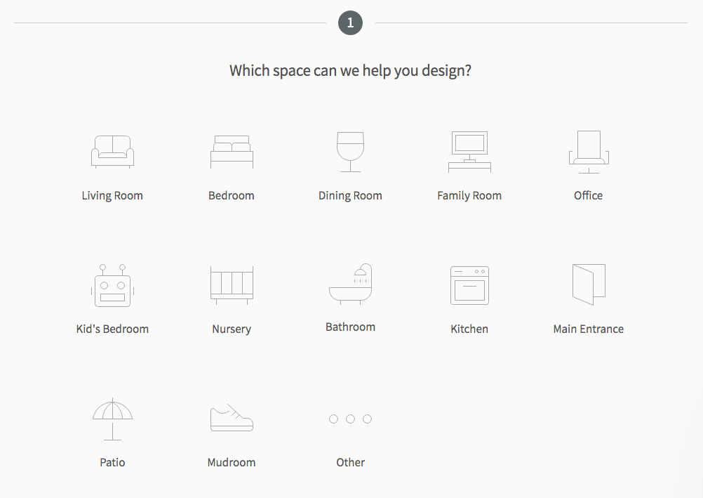Click the 'Office' label
703x498 pixels.
pos(588,195)
